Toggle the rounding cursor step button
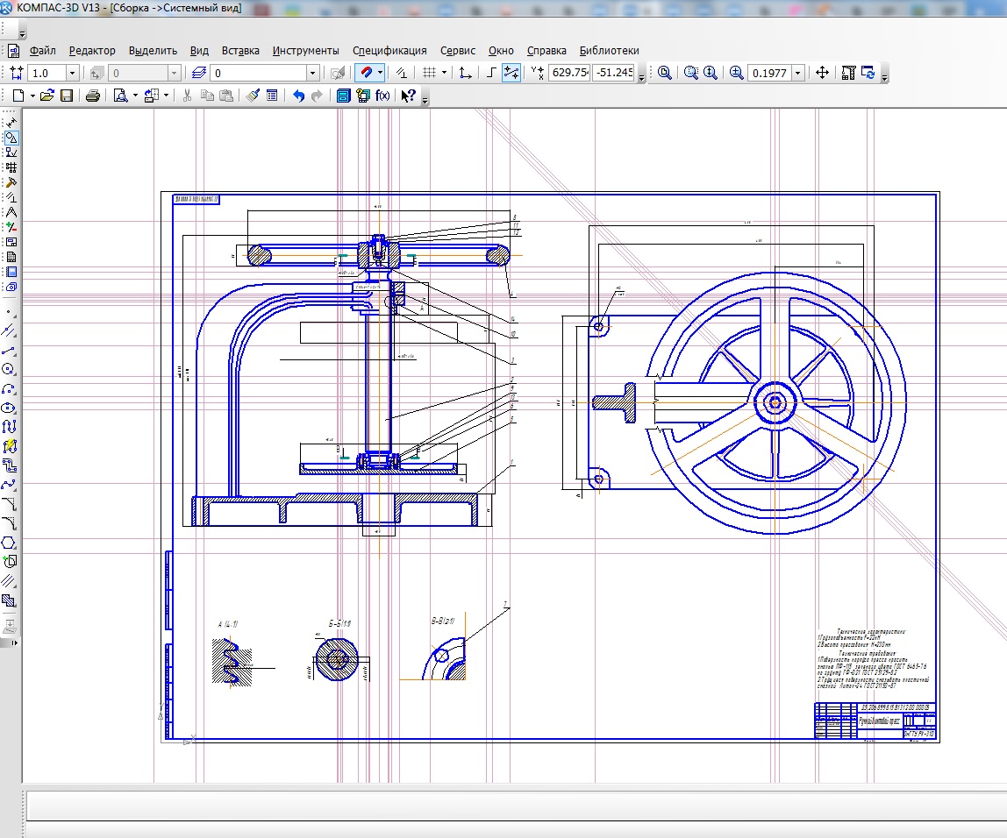This screenshot has height=838, width=1007. [511, 73]
